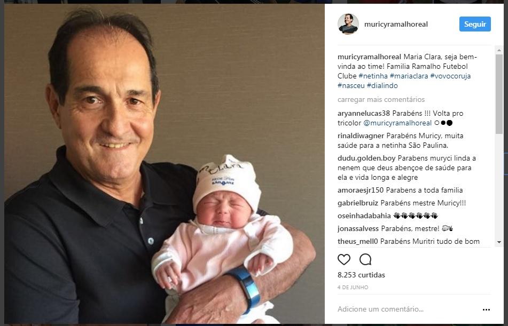Open the 4 de junho post date link
The image size is (508, 326).
(353, 288)
